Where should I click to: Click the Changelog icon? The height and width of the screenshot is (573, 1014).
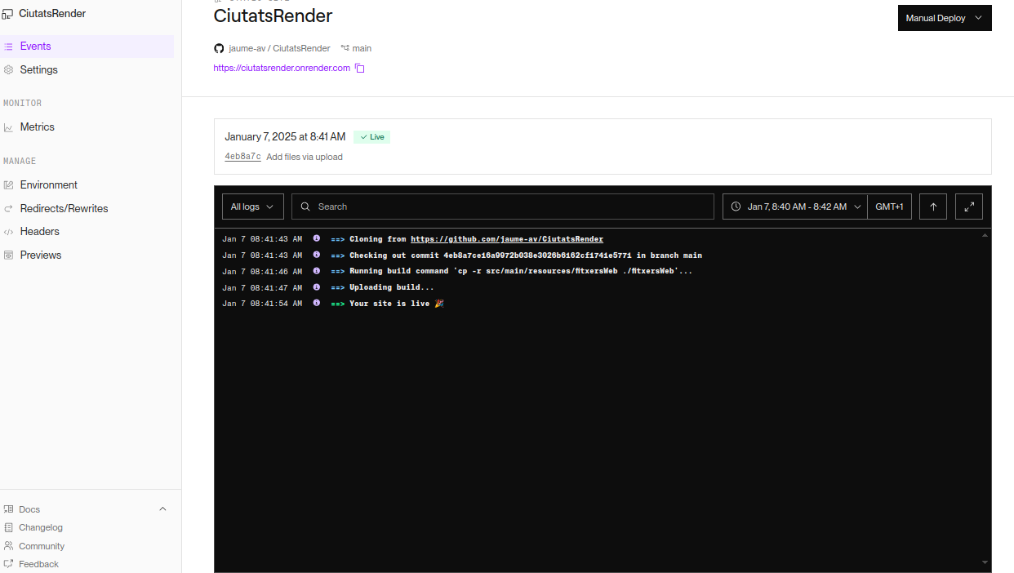pos(8,528)
